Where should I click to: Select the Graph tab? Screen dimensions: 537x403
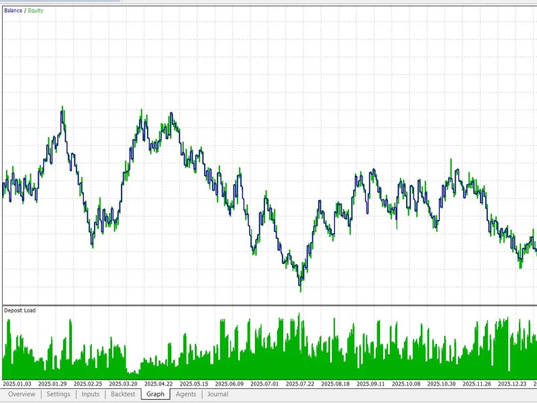[156, 394]
